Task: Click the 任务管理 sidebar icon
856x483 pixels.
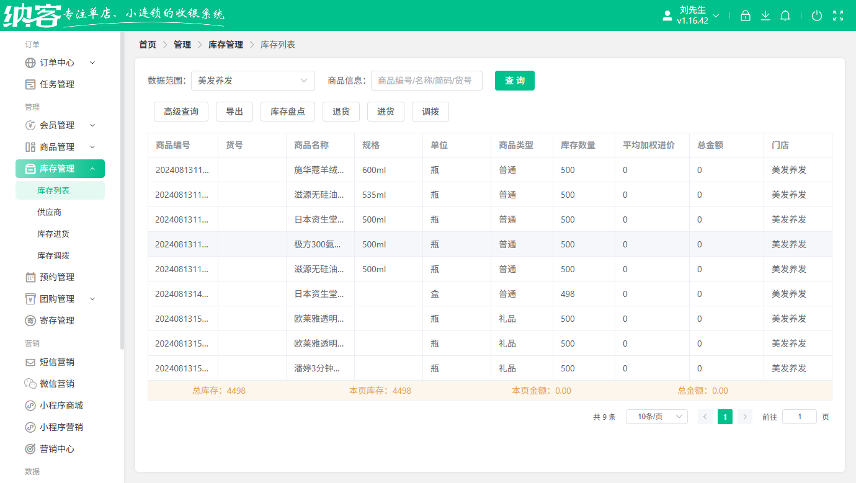Action: pyautogui.click(x=30, y=84)
